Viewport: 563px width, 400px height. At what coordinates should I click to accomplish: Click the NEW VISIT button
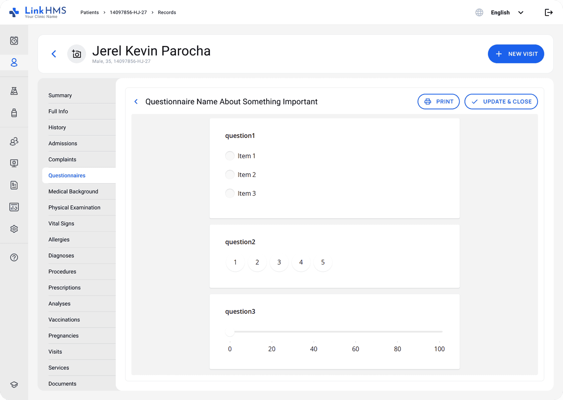click(x=516, y=54)
